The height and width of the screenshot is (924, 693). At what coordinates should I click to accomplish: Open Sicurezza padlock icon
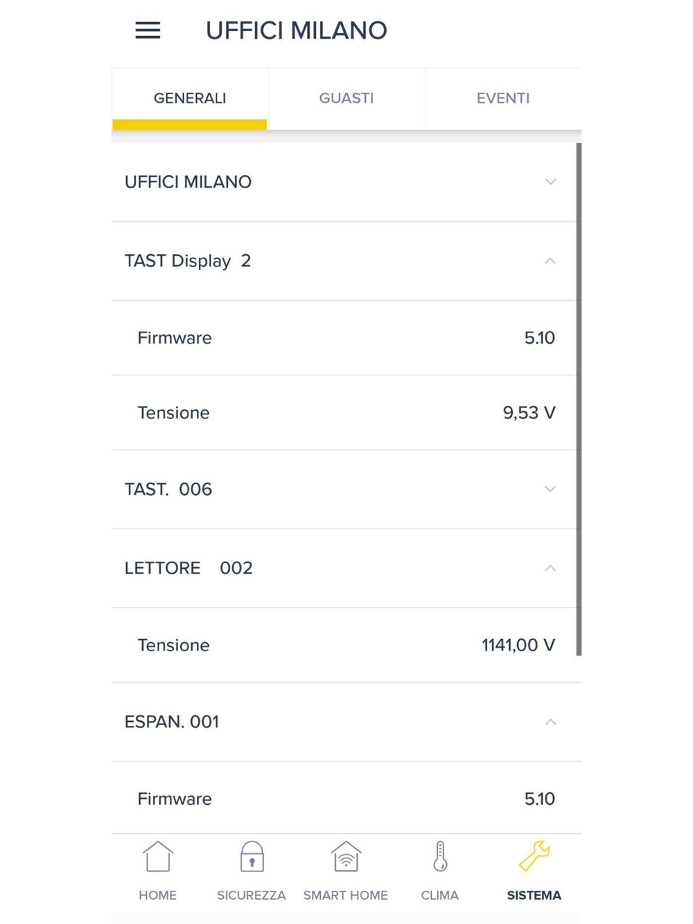coord(252,858)
